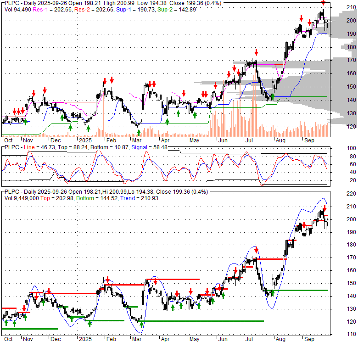Click the Line = 46.73 oscillator label
Screen dimensions: 358x342
[x=39, y=147]
